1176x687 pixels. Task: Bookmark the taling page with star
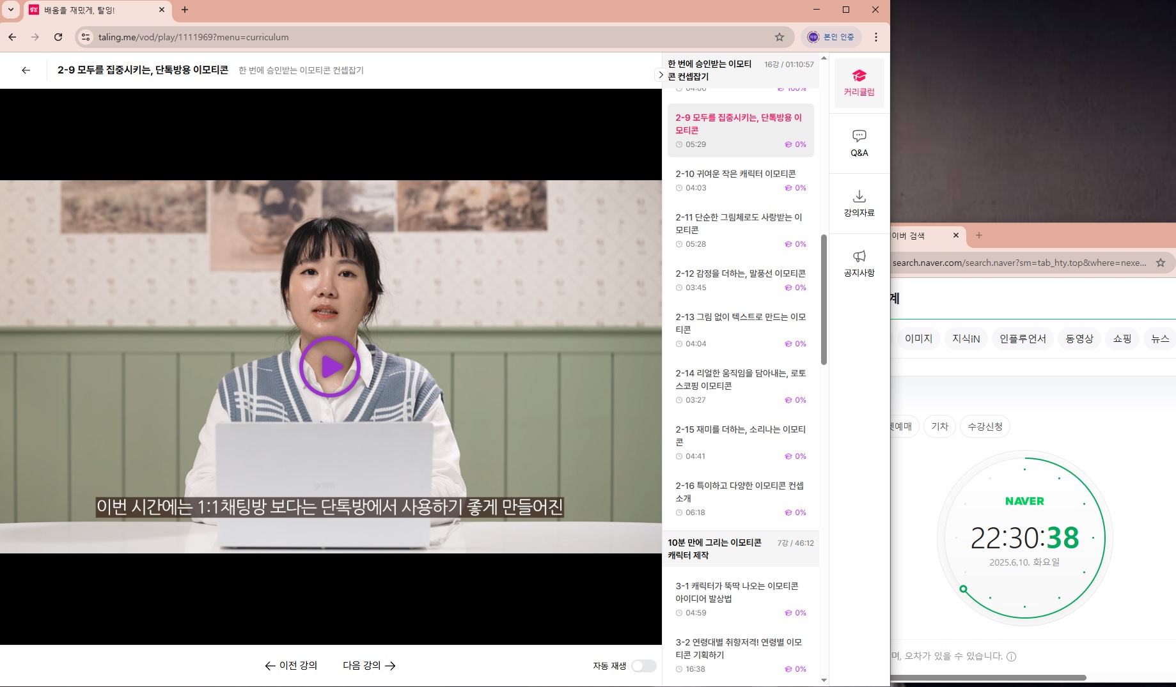[779, 37]
